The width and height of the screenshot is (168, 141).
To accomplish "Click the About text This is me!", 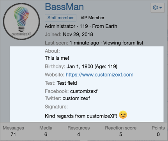I will (x=57, y=58).
